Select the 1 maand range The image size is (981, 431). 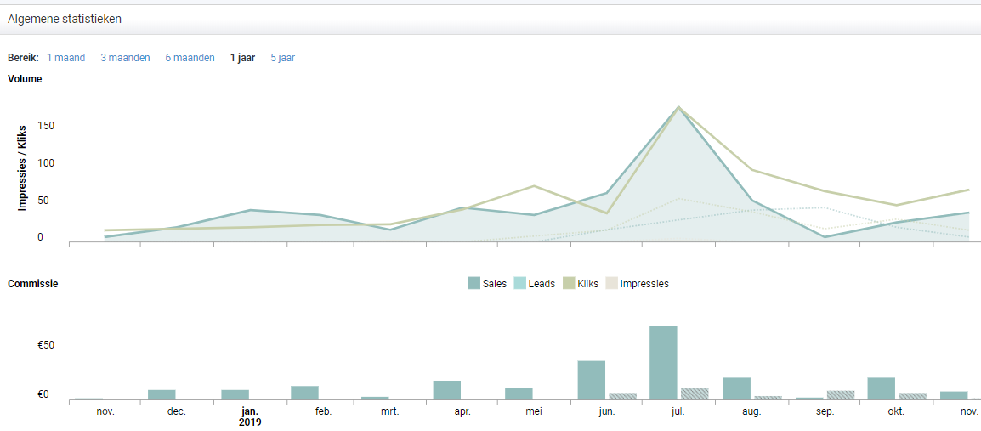tap(65, 58)
